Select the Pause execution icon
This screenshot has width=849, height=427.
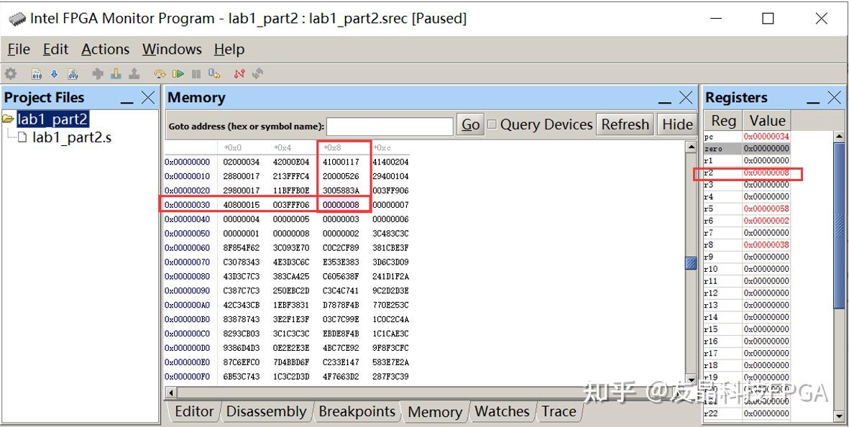click(196, 73)
